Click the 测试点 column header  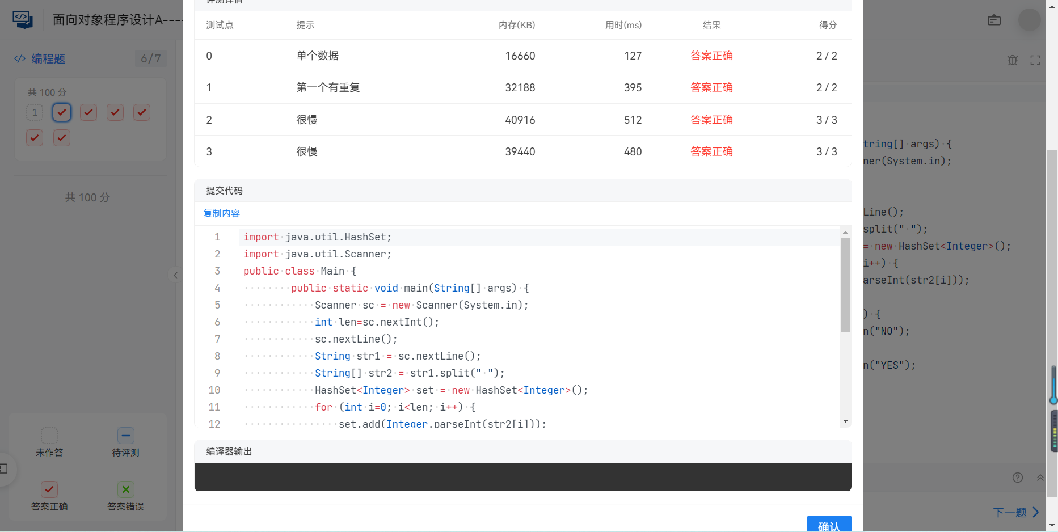click(220, 25)
